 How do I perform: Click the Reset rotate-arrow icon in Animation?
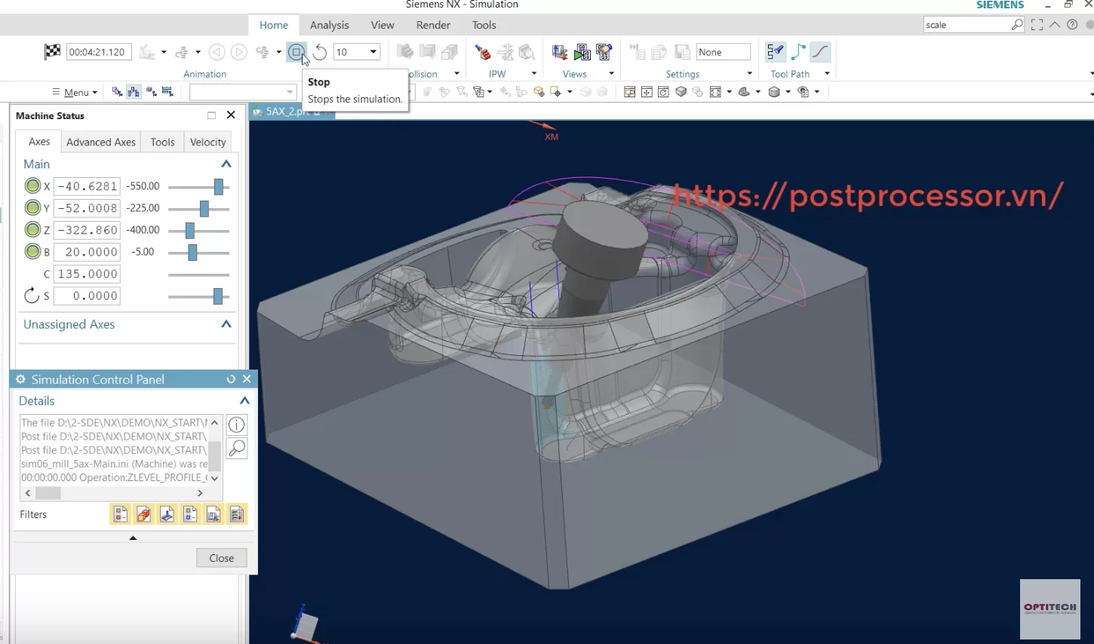[x=320, y=52]
